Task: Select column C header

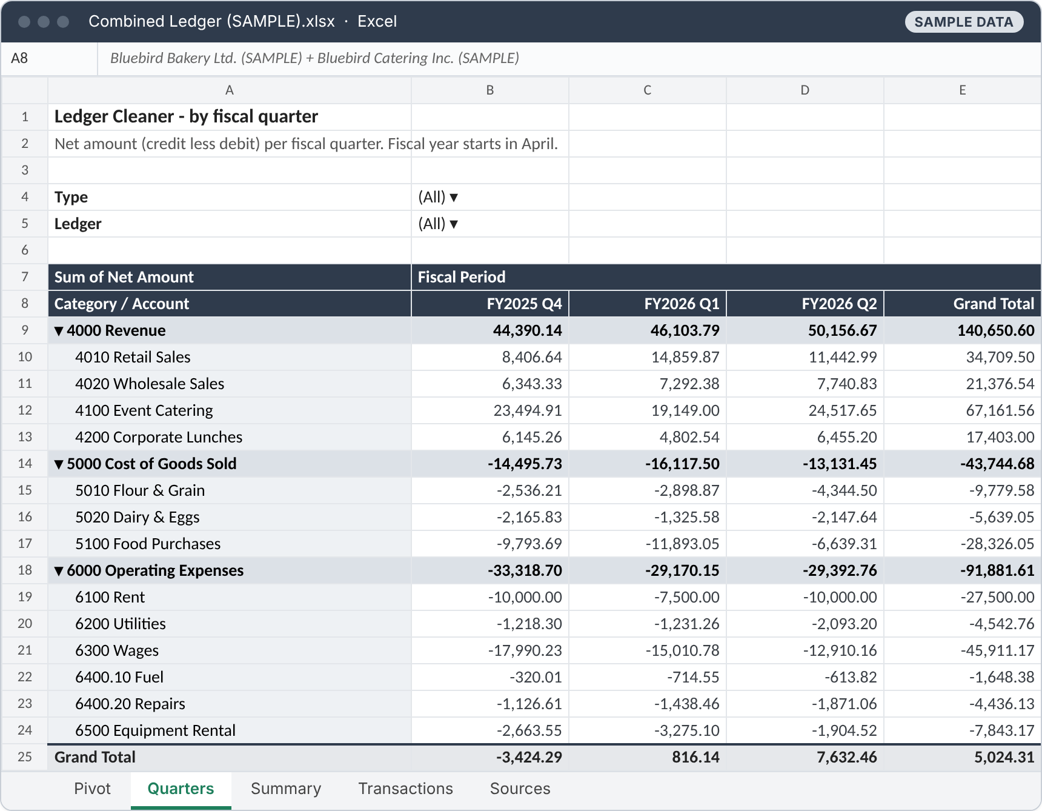Action: [x=648, y=90]
